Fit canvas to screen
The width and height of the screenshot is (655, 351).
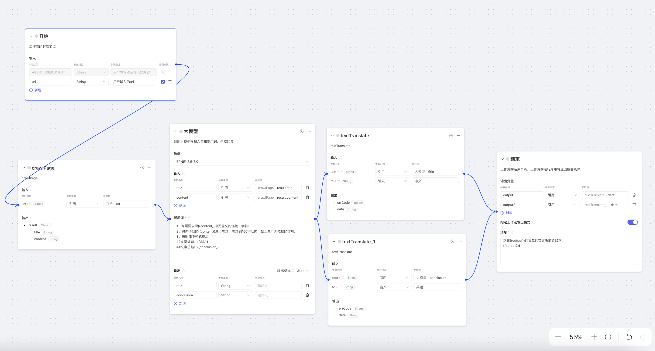pos(608,337)
